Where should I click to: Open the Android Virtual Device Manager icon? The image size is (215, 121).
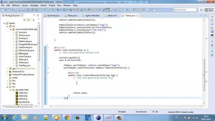[37, 10]
